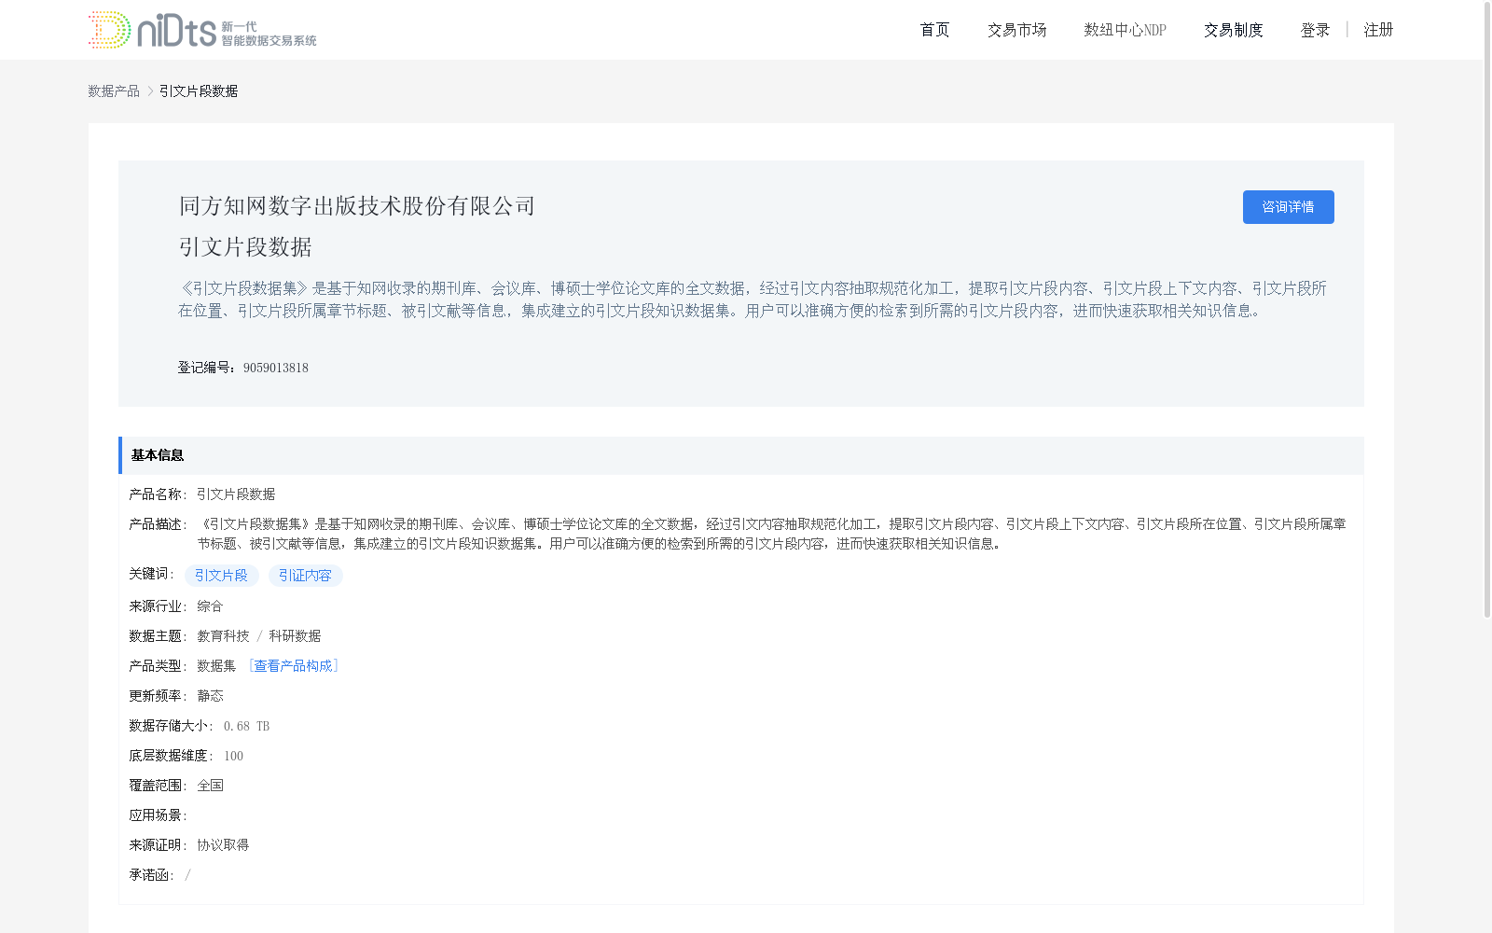Click the storage size 0.68 TB

pyautogui.click(x=246, y=726)
